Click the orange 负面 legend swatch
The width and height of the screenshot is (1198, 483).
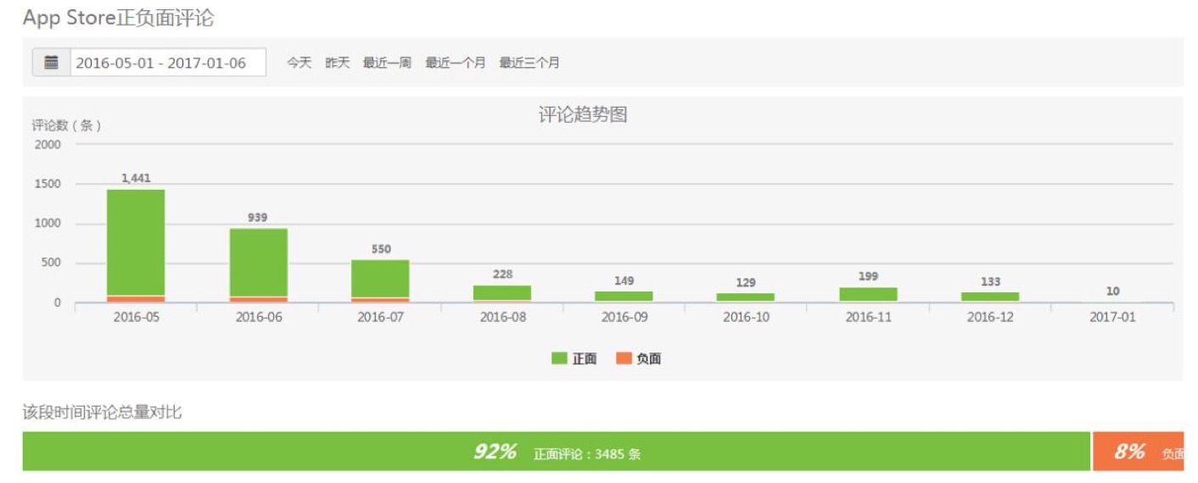tap(624, 358)
